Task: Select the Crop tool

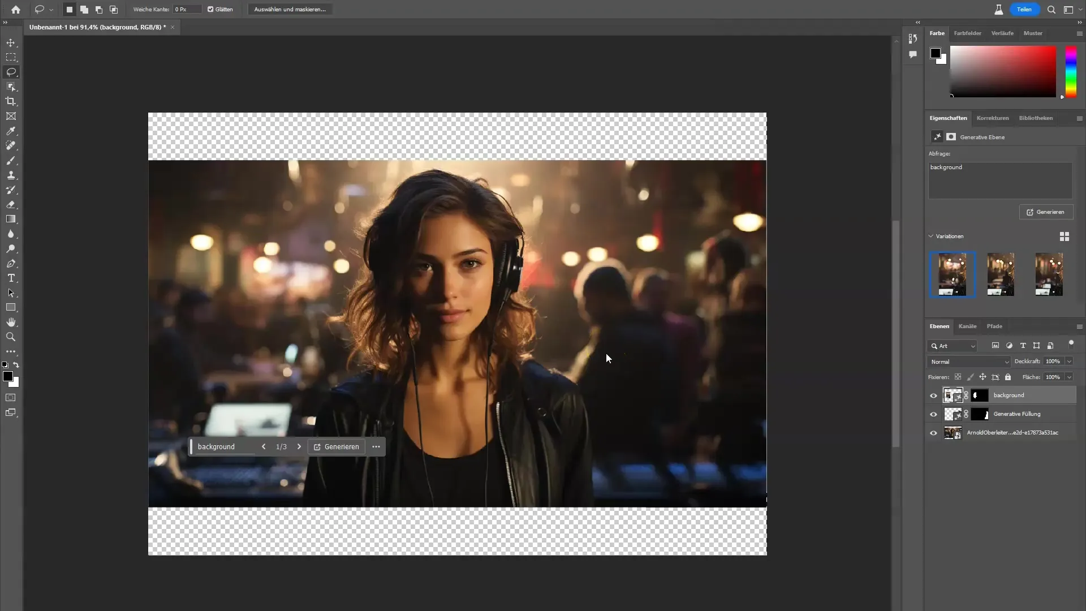Action: tap(11, 101)
